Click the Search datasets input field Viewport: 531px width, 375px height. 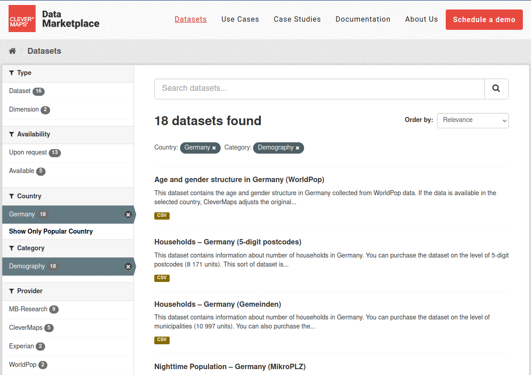coord(319,89)
